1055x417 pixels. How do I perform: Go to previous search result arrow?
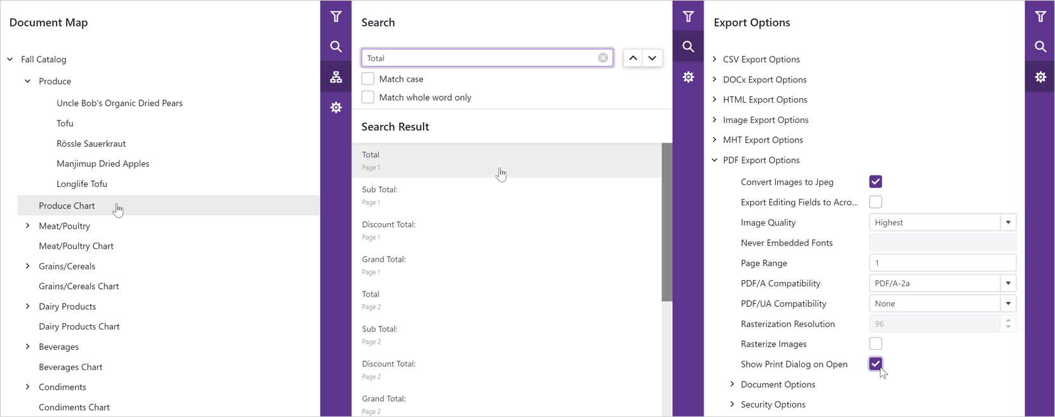633,58
